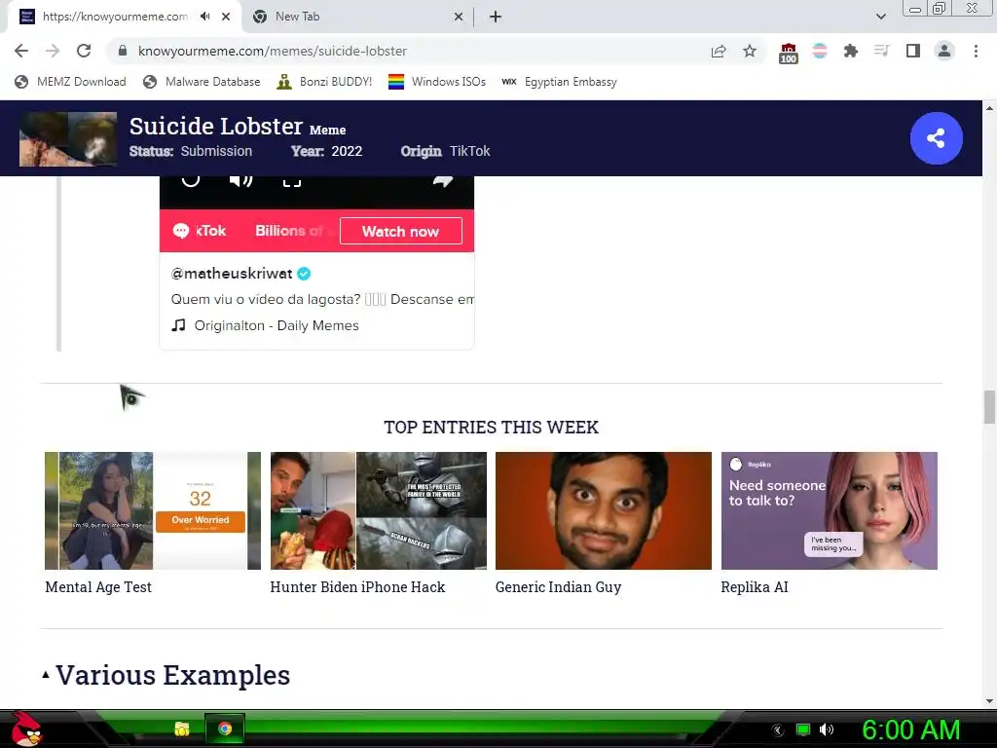
Task: Open the Chrome profile avatar
Action: (x=944, y=51)
